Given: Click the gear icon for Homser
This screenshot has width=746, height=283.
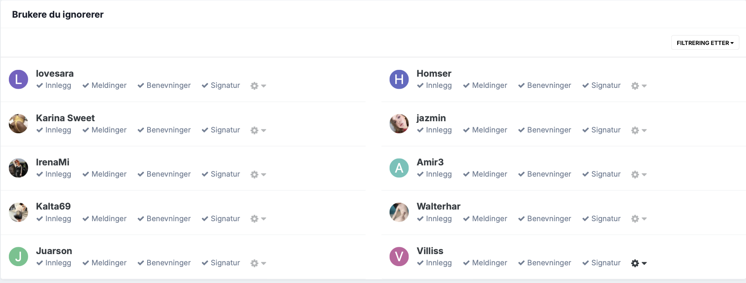Looking at the screenshot, I should click(635, 86).
